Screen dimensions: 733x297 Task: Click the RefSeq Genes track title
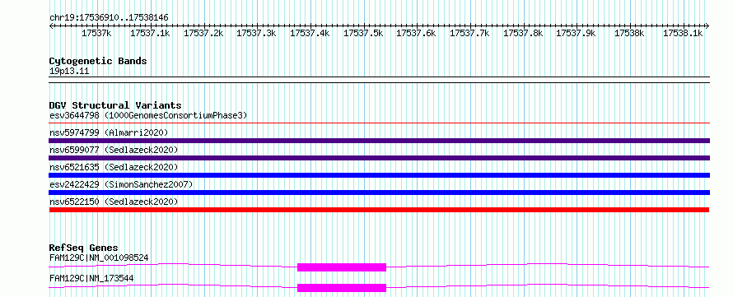point(83,248)
